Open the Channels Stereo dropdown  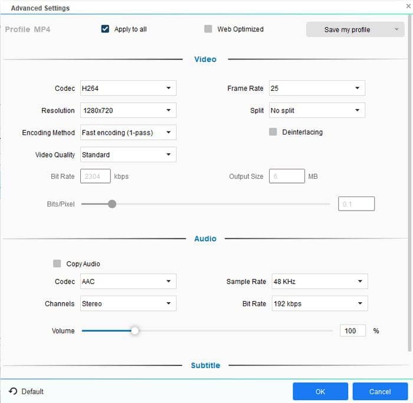(x=127, y=304)
